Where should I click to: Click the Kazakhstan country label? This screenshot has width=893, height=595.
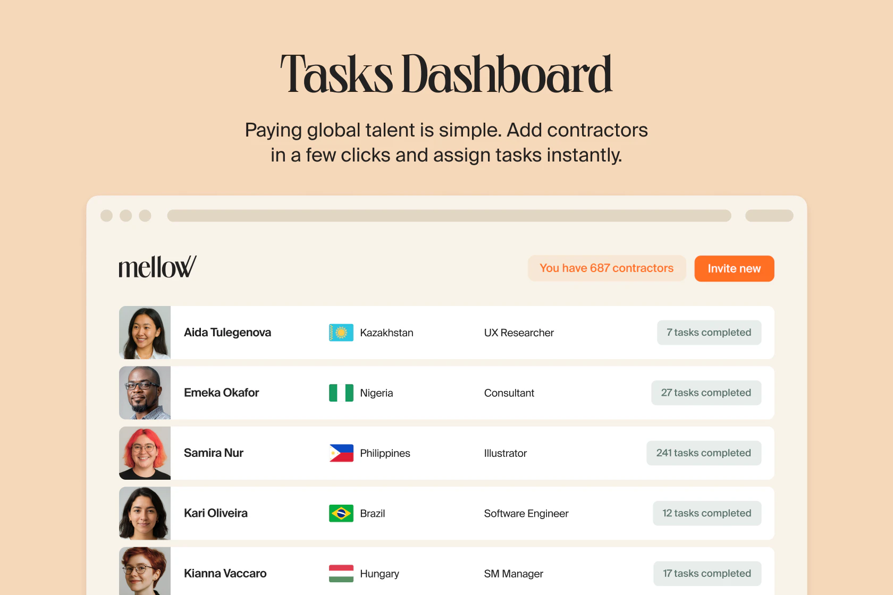[x=386, y=333]
